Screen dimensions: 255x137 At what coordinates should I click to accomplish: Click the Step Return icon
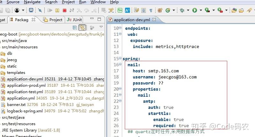click(x=94, y=11)
